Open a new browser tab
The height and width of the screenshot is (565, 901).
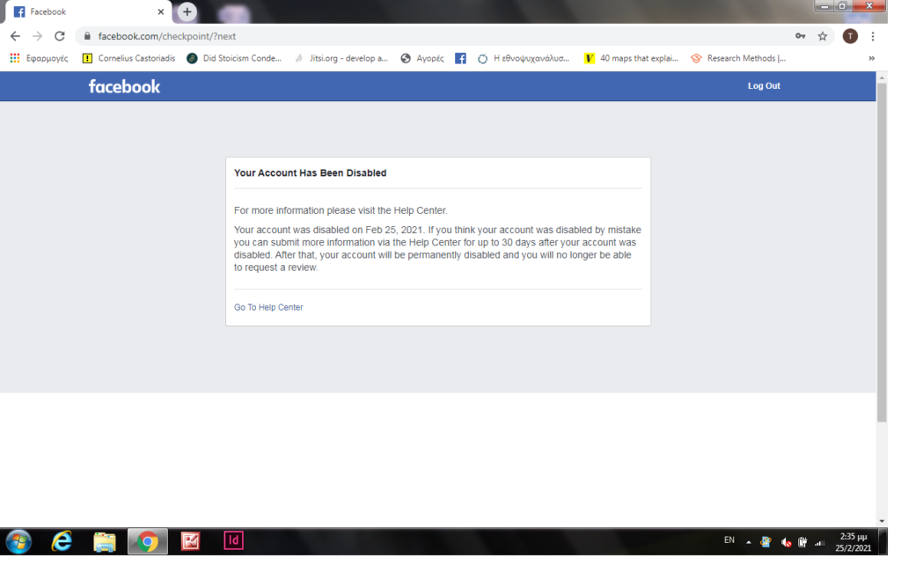pyautogui.click(x=187, y=12)
